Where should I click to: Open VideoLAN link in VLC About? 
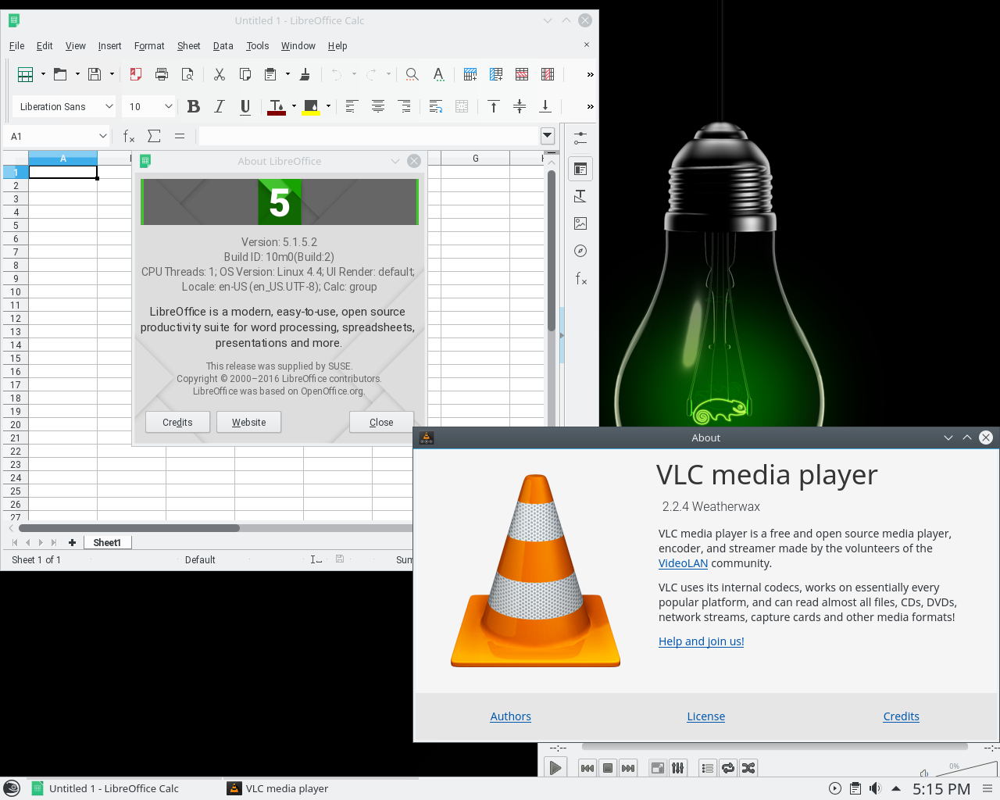coord(683,563)
